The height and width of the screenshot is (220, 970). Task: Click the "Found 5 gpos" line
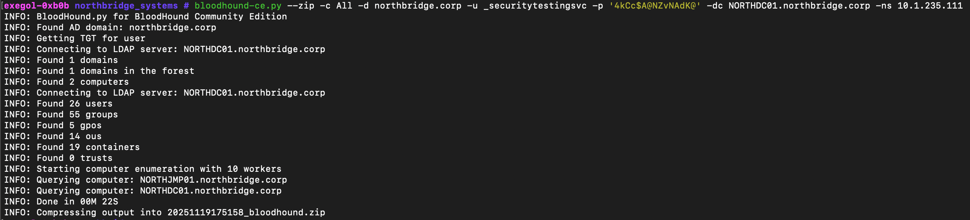click(53, 126)
